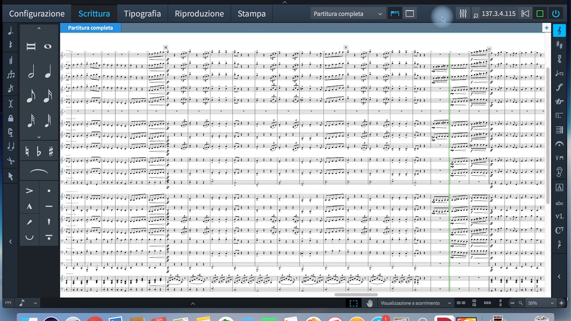Rewind to beginning of flow
This screenshot has width=571, height=321.
tap(525, 14)
